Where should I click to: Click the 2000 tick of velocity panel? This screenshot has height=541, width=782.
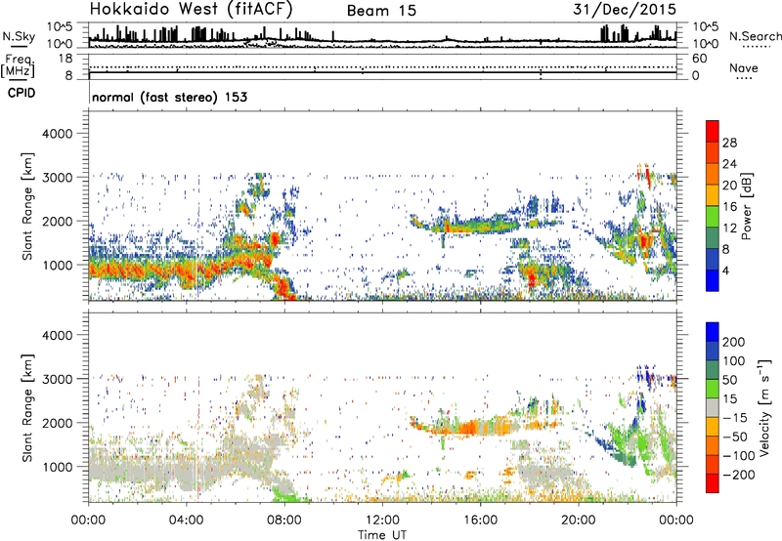[x=58, y=423]
